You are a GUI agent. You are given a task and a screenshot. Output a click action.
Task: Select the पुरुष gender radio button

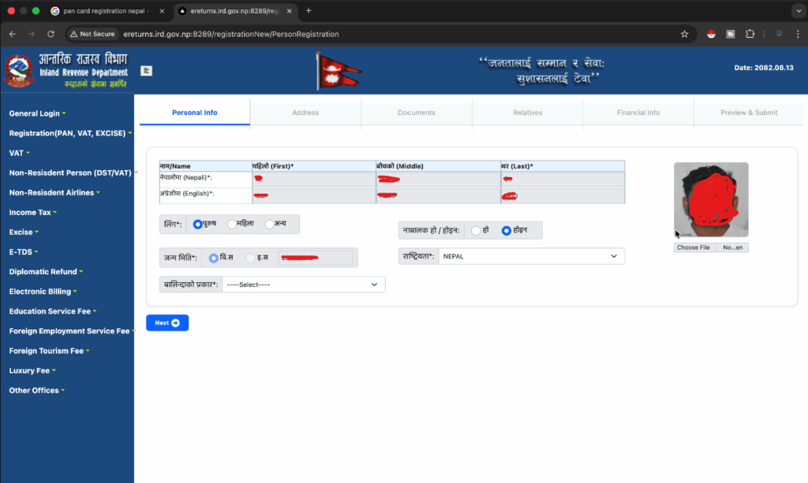tap(198, 225)
